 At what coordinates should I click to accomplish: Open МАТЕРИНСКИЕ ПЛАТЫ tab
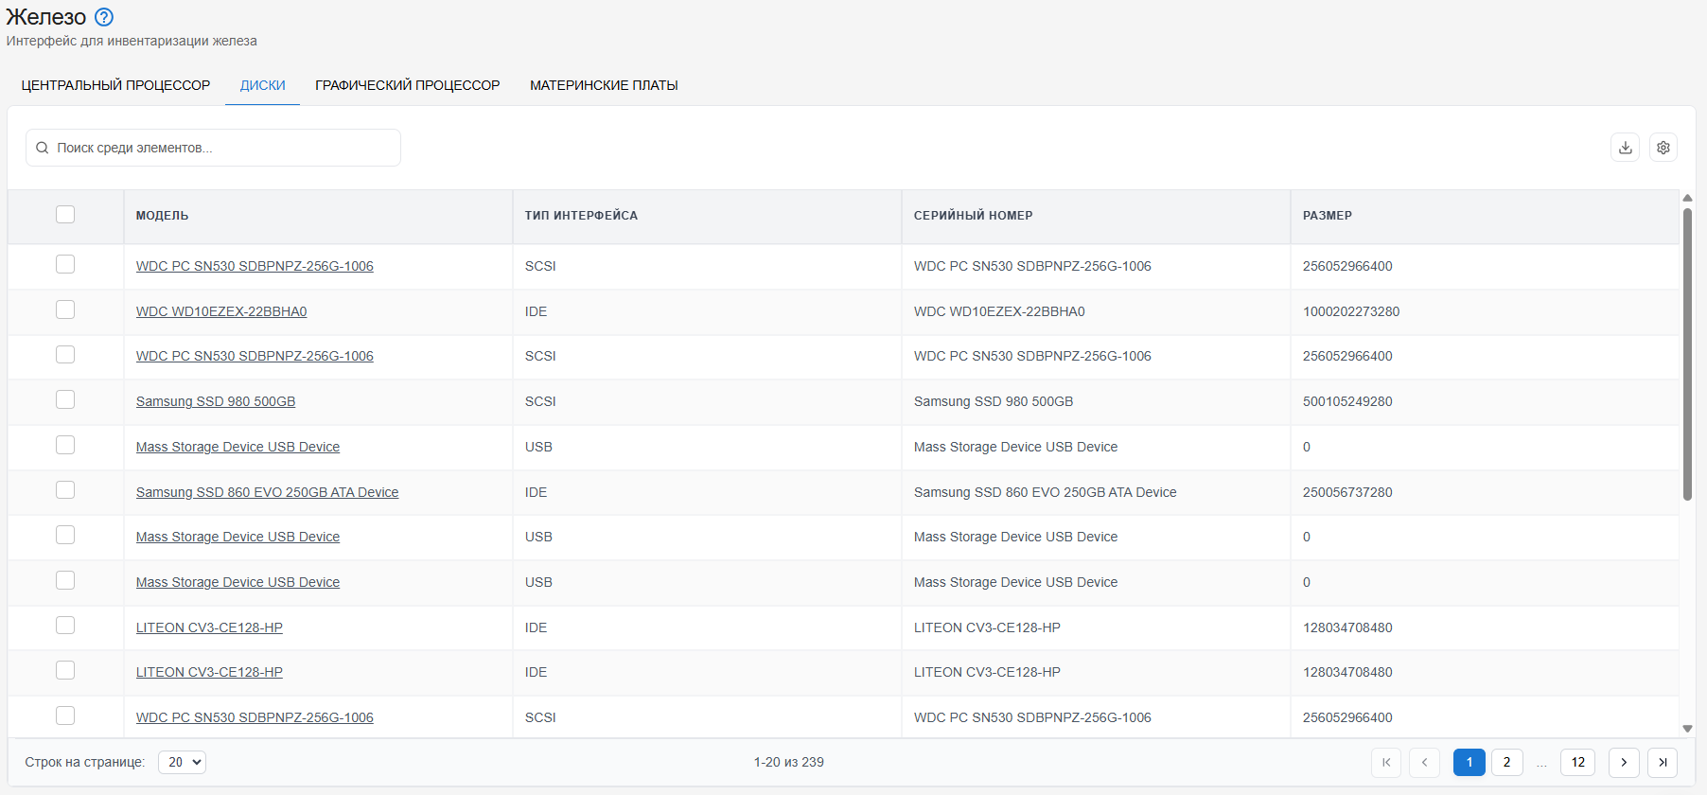604,85
